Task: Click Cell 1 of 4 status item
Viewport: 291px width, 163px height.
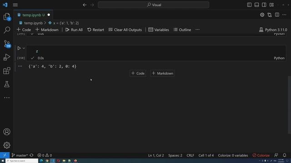Action: pos(206,155)
